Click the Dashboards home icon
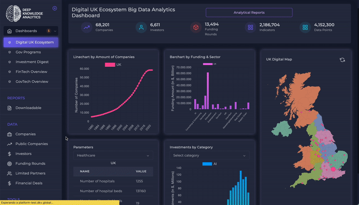 9,31
